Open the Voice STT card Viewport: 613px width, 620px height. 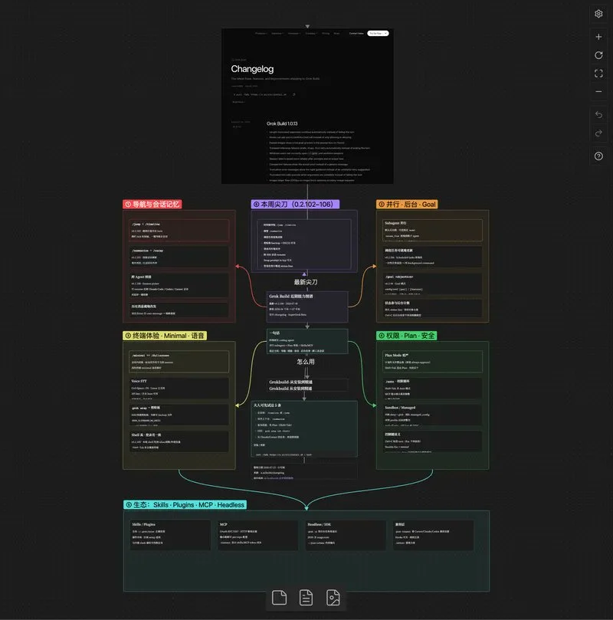click(x=179, y=389)
